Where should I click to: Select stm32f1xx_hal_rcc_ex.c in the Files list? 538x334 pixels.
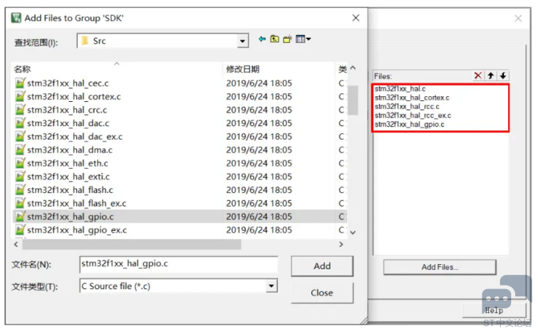click(413, 115)
